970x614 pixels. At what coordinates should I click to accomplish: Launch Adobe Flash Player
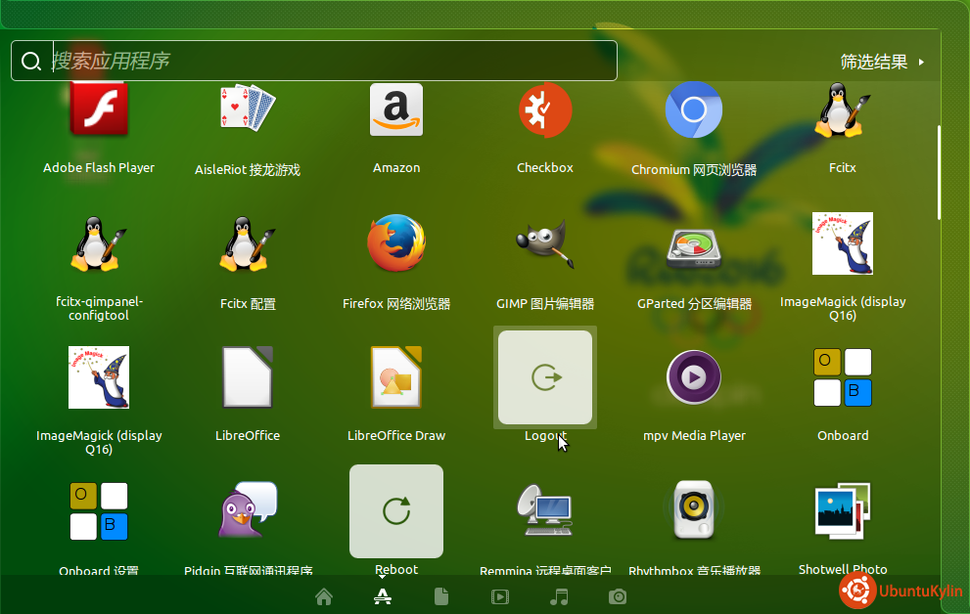point(99,110)
